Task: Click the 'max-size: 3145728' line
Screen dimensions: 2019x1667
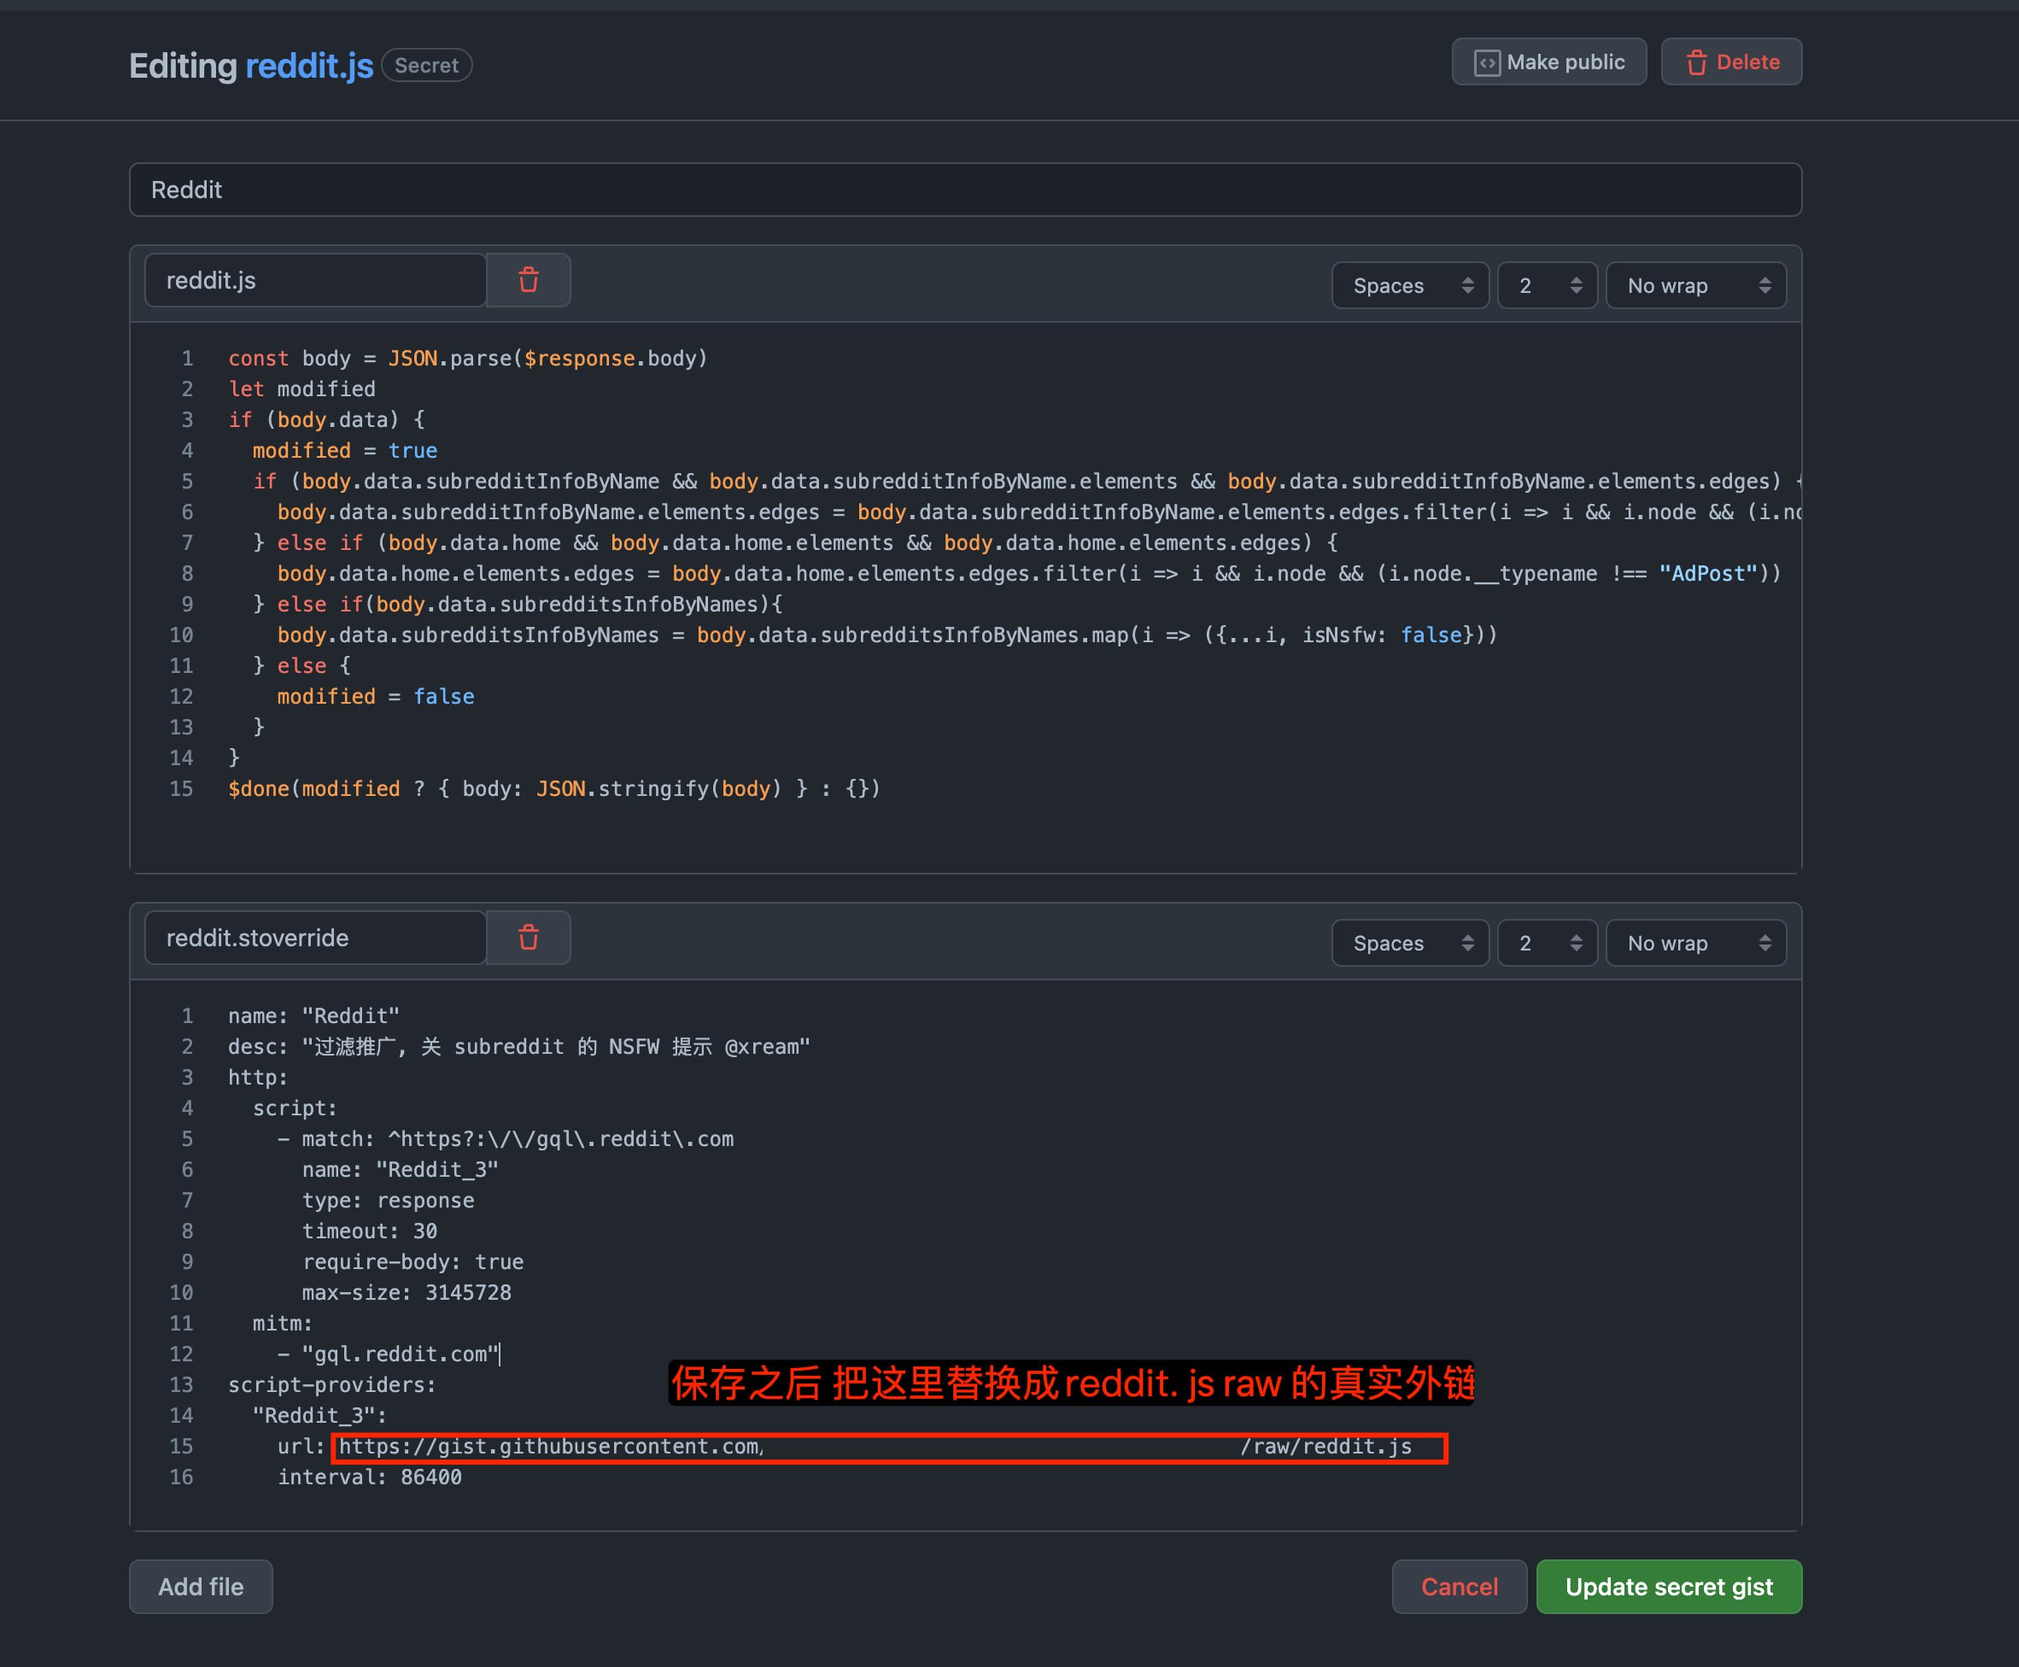Action: click(407, 1292)
